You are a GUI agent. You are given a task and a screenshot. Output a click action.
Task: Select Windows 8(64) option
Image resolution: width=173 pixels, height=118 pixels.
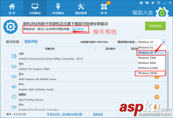151,63
